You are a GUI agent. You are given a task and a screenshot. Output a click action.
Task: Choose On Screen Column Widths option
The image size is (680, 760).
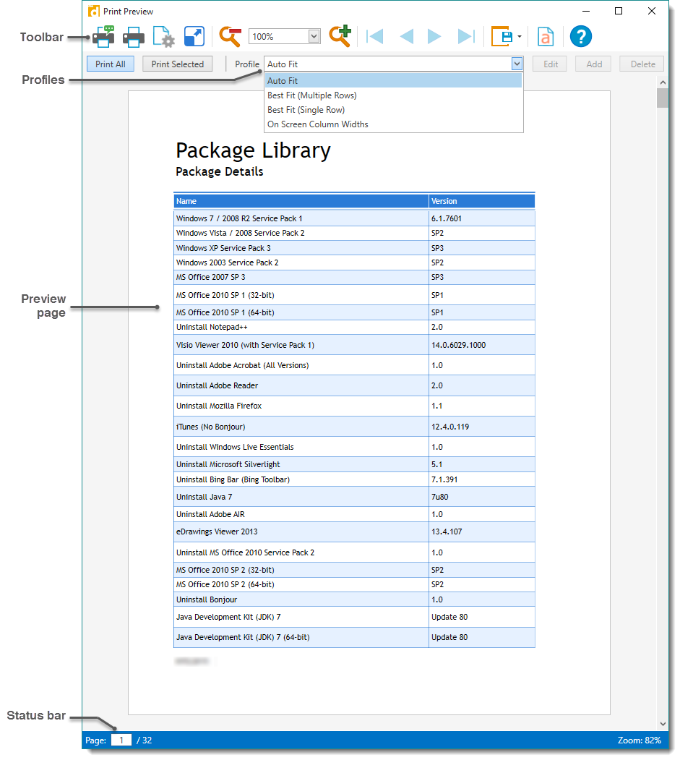click(x=318, y=124)
